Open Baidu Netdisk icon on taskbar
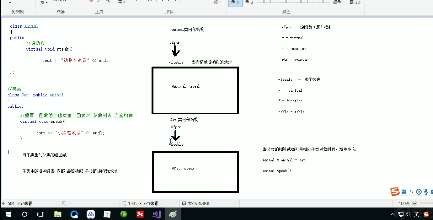Screen dimensions: 433x220 (x=91, y=214)
